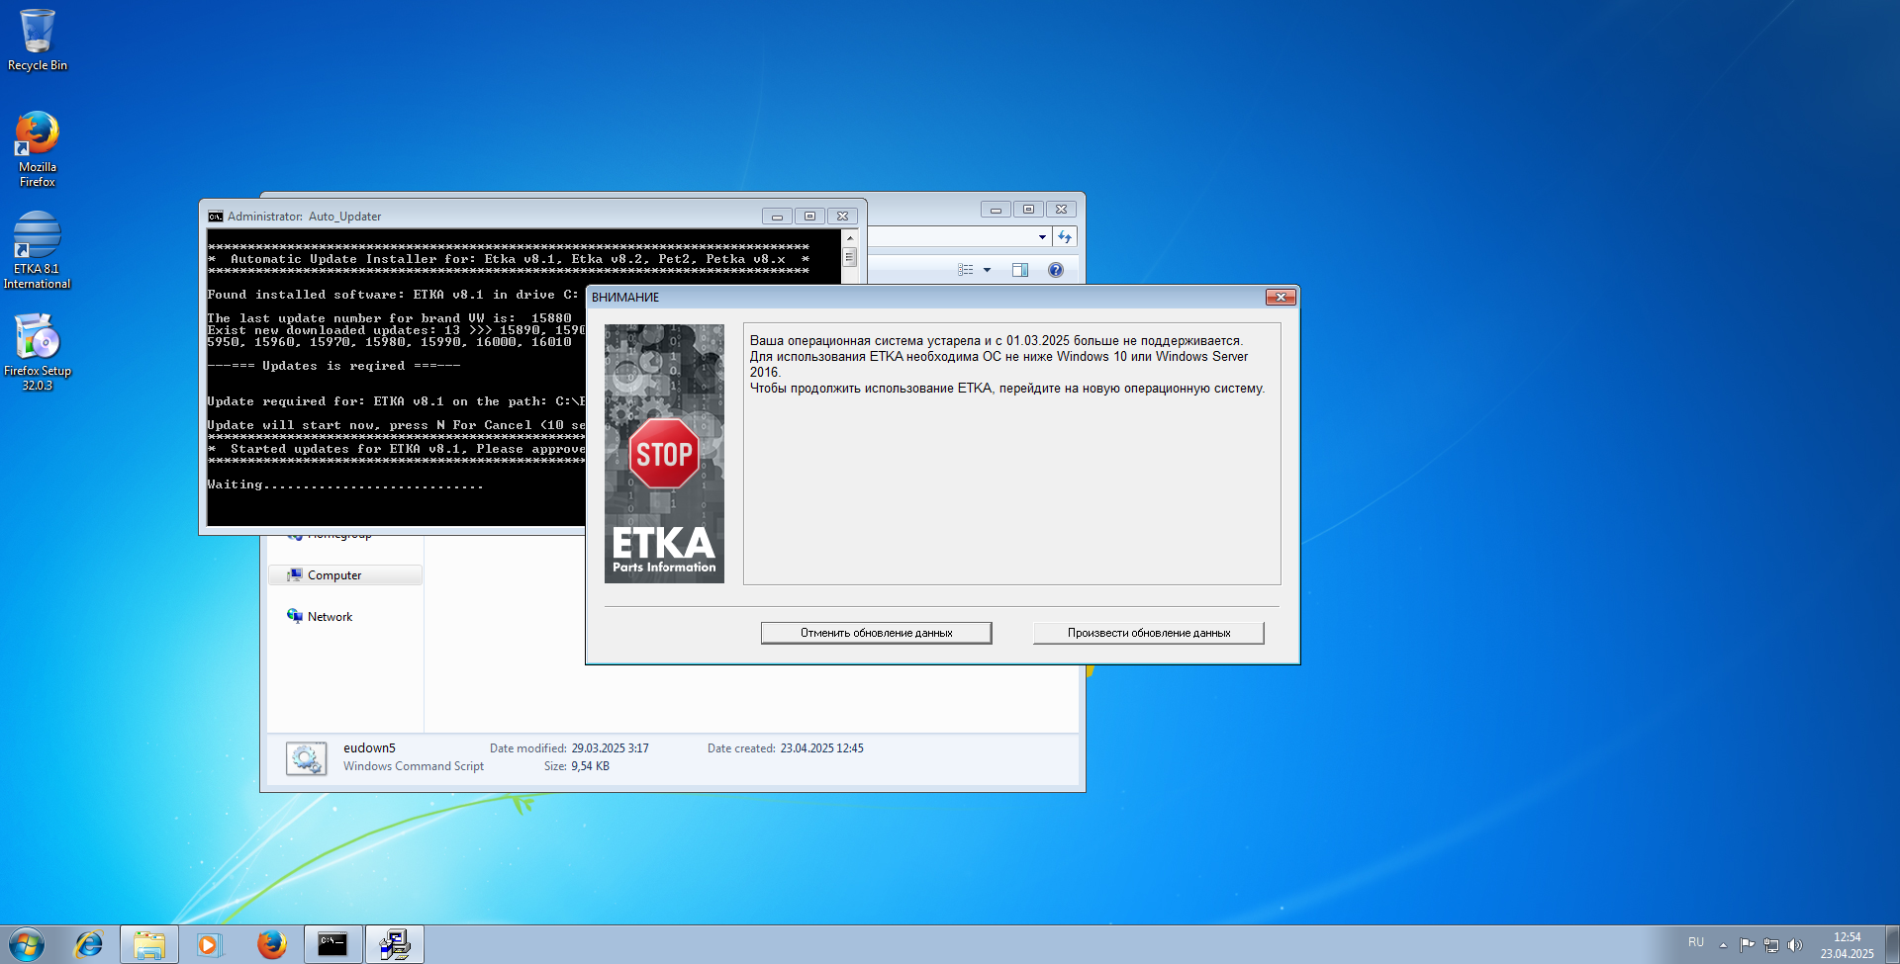Select Computer in Explorer navigation pane
Image resolution: width=1900 pixels, height=964 pixels.
344,575
